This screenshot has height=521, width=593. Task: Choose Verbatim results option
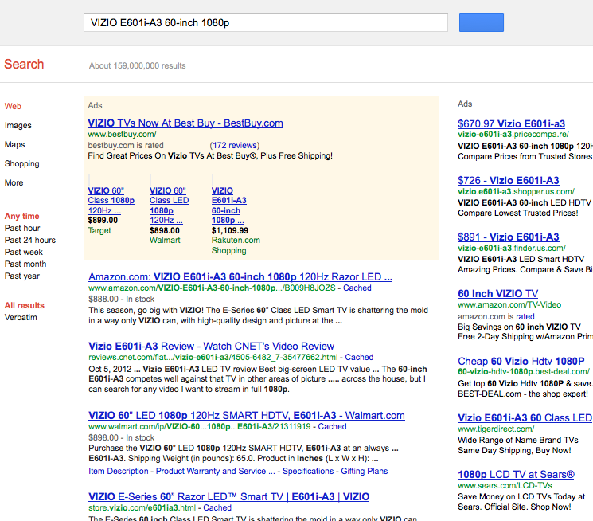pos(21,317)
